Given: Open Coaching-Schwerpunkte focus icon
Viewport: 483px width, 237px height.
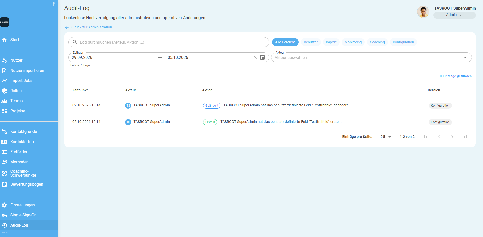Looking at the screenshot, I should tap(4, 173).
